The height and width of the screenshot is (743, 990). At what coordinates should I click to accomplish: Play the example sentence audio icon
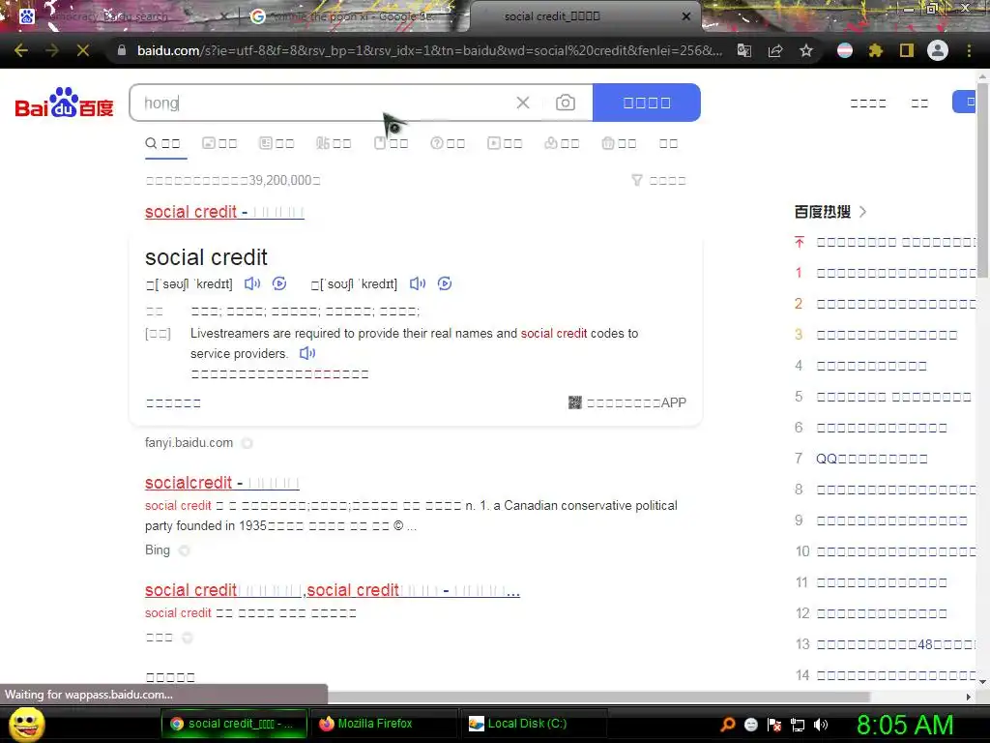(x=307, y=353)
